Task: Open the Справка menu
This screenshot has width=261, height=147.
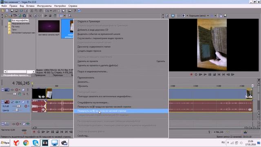Action: point(73,6)
